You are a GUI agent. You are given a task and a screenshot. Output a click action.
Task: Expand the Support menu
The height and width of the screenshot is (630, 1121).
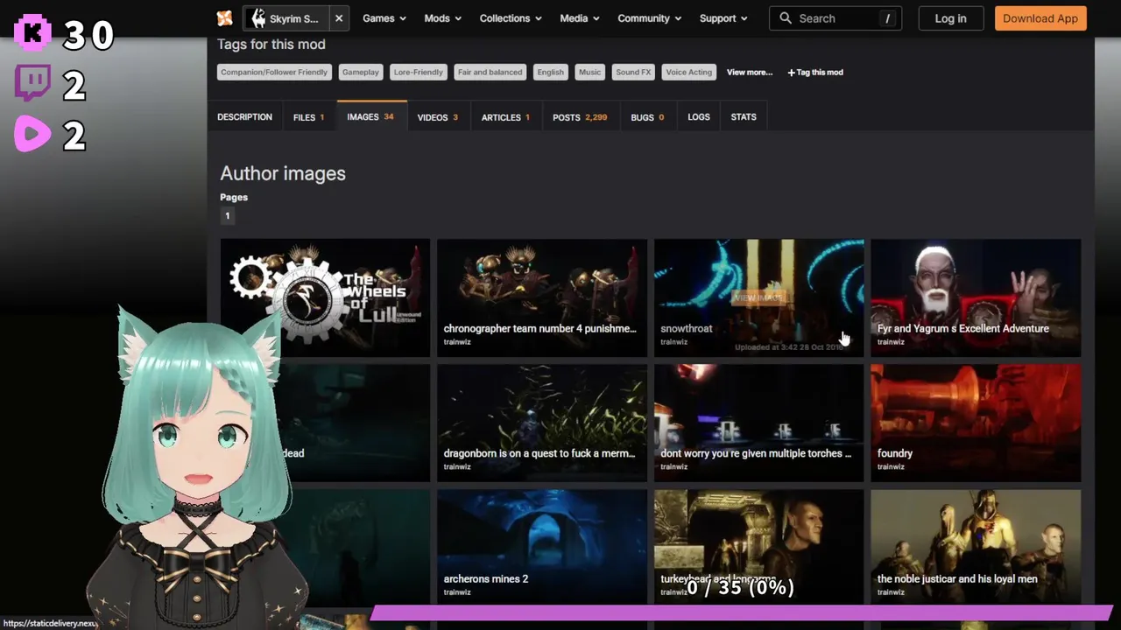point(723,18)
